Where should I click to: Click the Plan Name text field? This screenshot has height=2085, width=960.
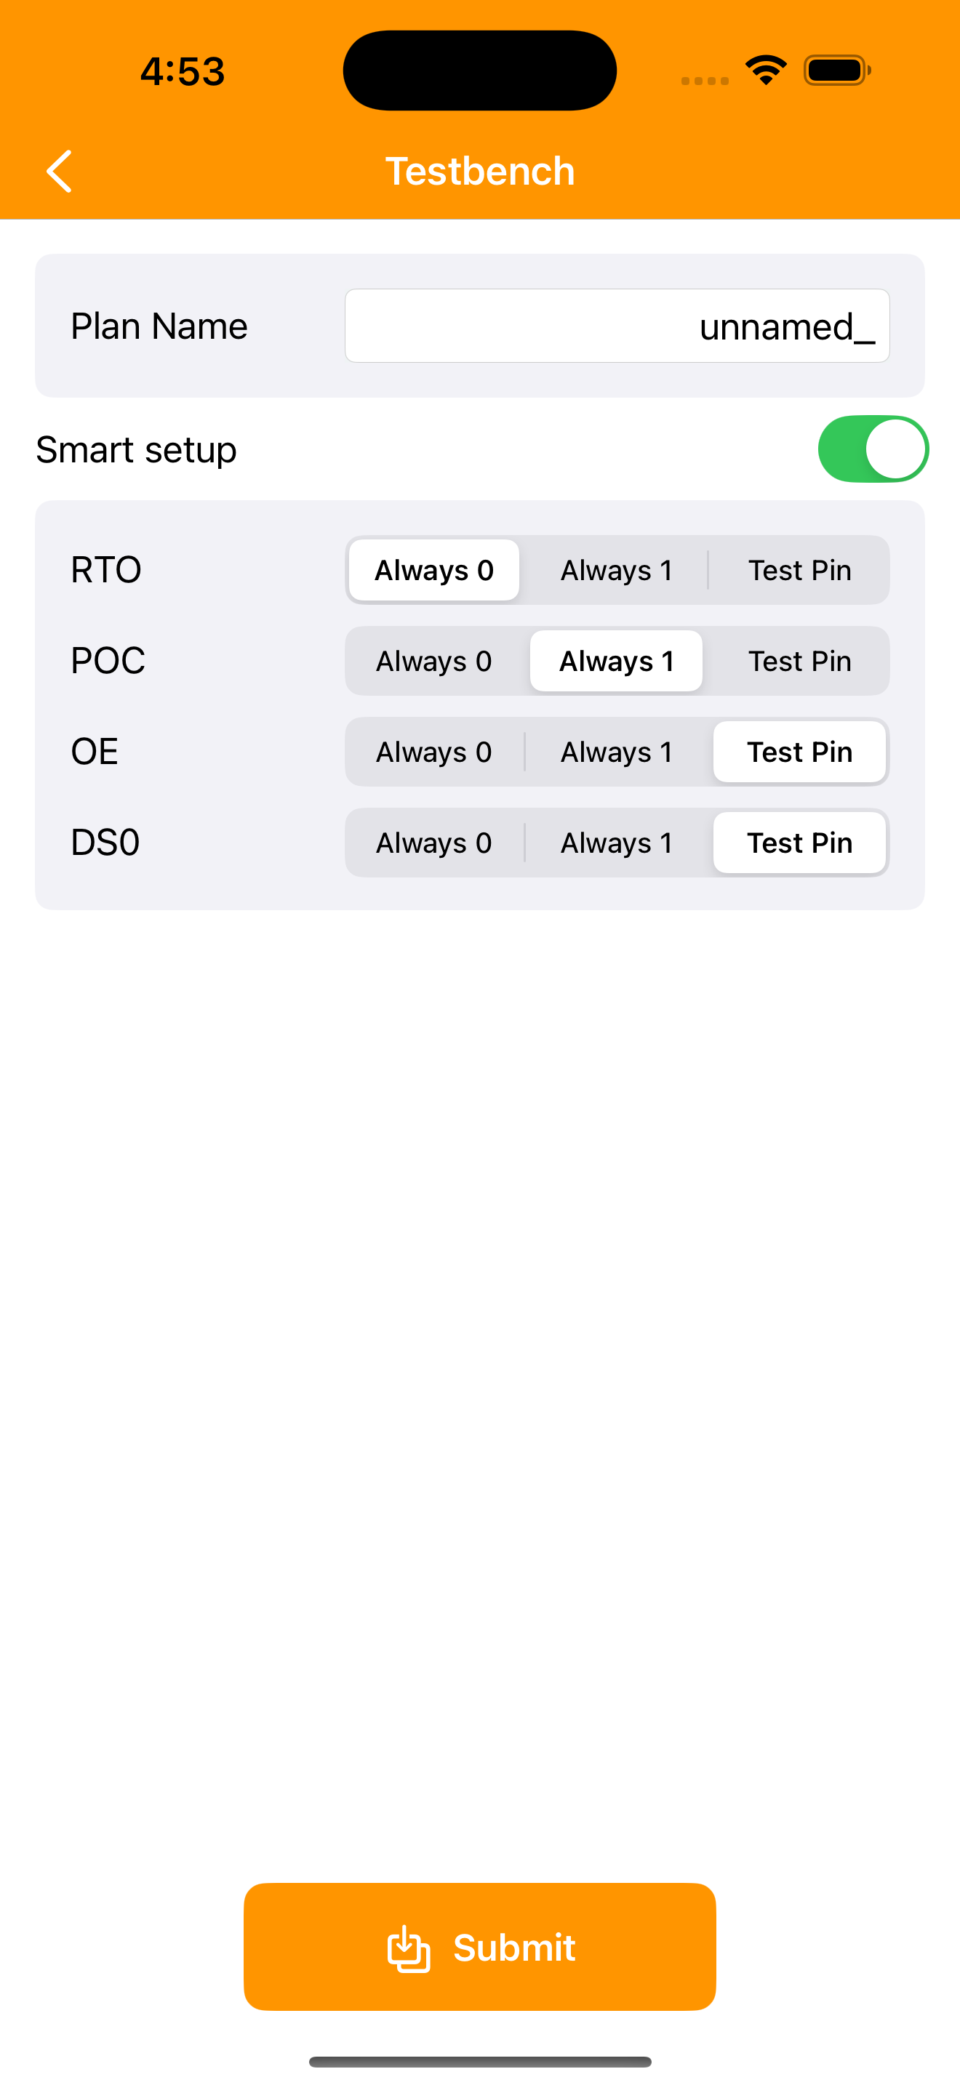pyautogui.click(x=617, y=326)
